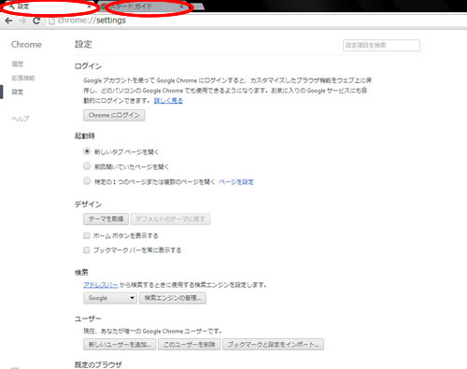
Task: Click the ユーザー section heading
Action: point(88,319)
